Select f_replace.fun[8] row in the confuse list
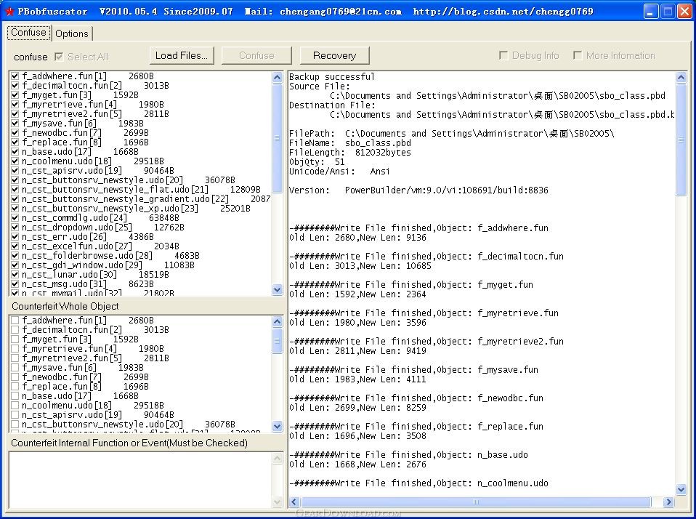 point(85,142)
